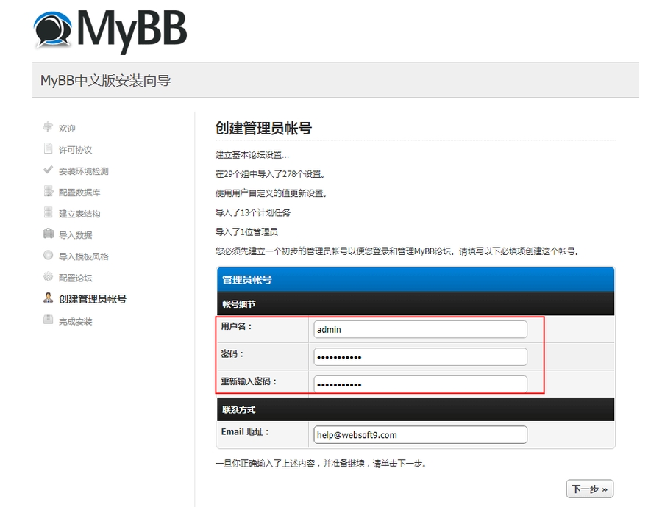Image resolution: width=662 pixels, height=507 pixels.
Task: Click the document icon beside 许可协议
Action: 48,149
